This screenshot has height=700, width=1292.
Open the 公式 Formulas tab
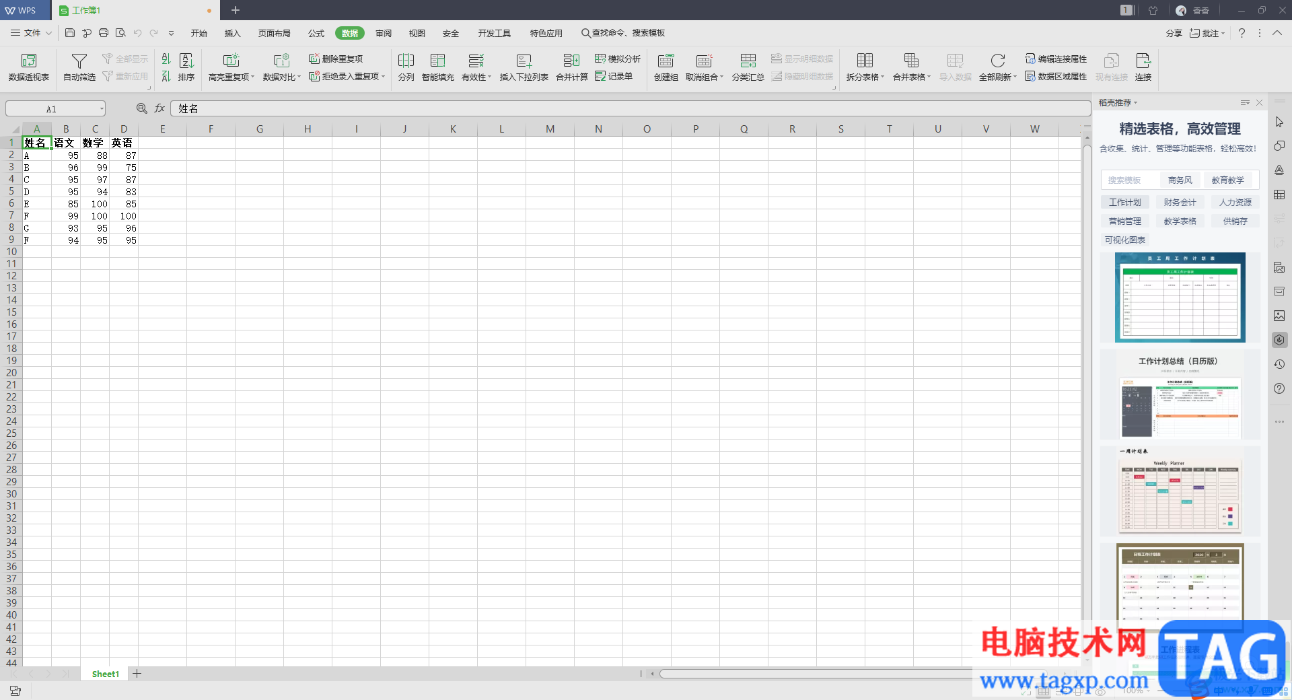(316, 33)
